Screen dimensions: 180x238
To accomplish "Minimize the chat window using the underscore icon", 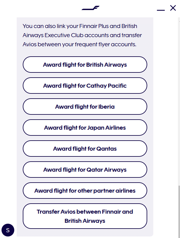I will click(x=161, y=10).
